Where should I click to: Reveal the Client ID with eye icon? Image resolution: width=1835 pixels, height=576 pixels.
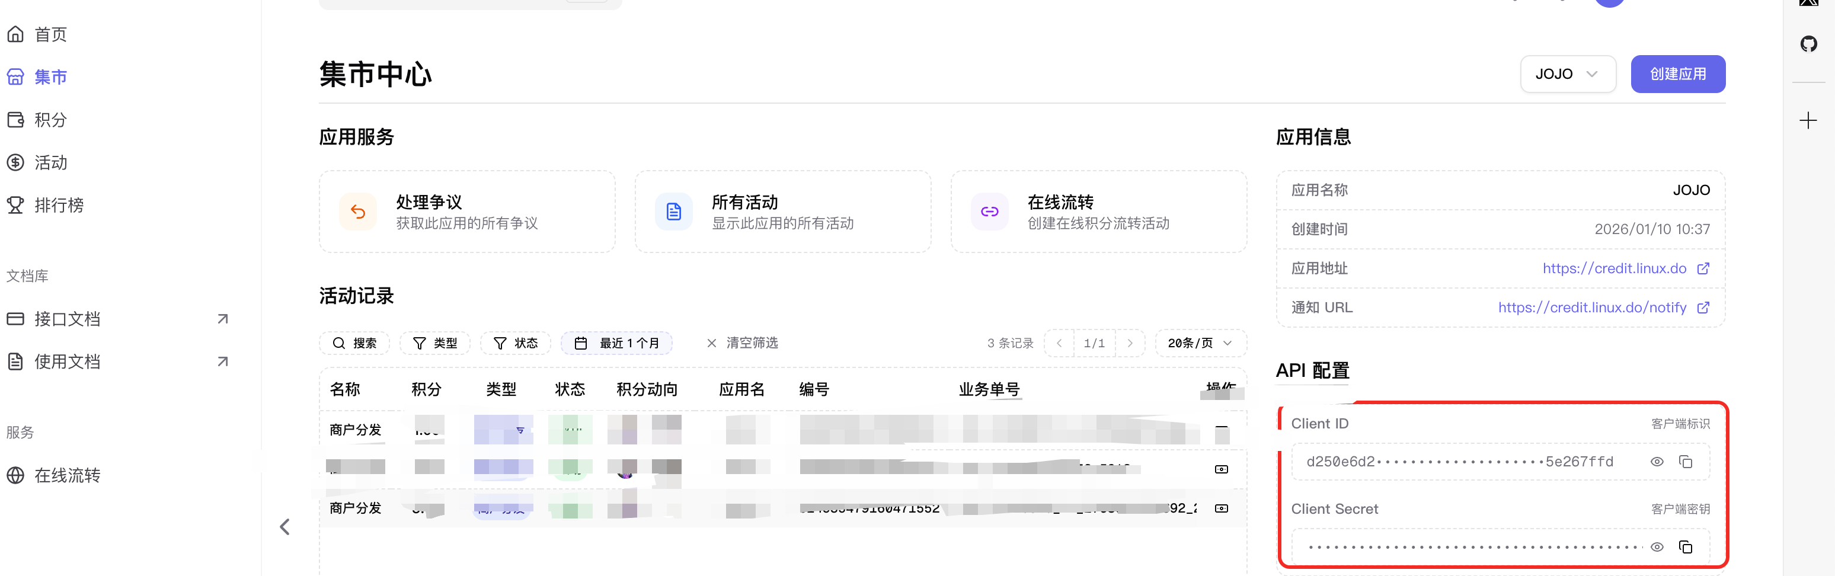[x=1657, y=462]
